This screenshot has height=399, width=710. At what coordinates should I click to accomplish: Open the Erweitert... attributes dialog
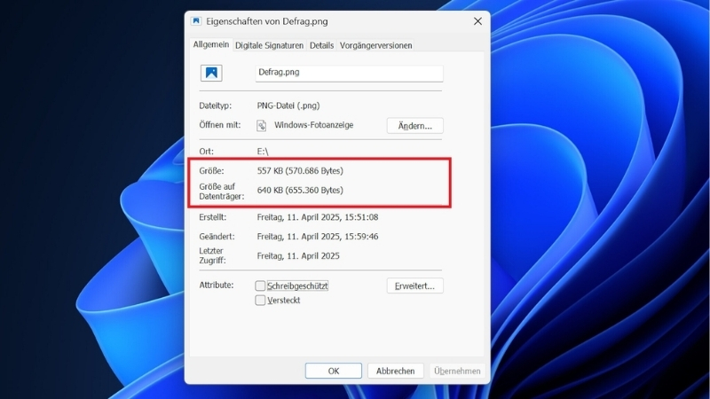tap(414, 286)
